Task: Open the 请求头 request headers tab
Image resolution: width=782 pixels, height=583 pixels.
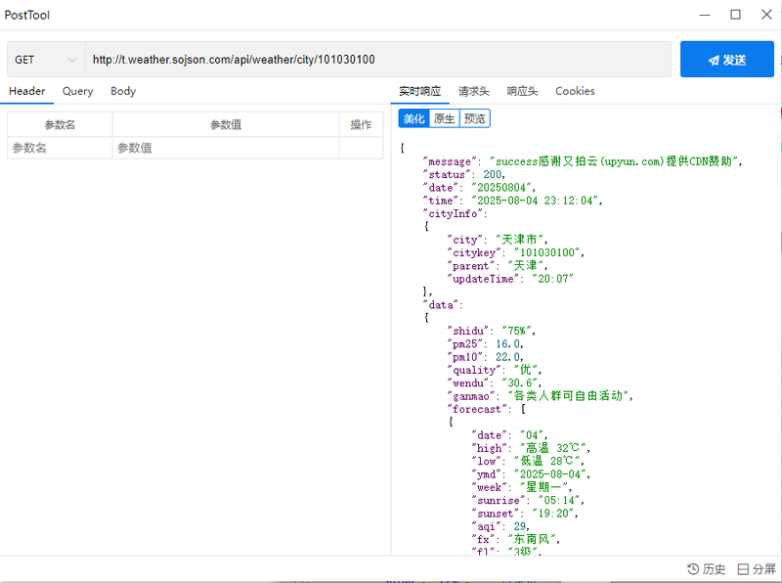Action: point(474,91)
